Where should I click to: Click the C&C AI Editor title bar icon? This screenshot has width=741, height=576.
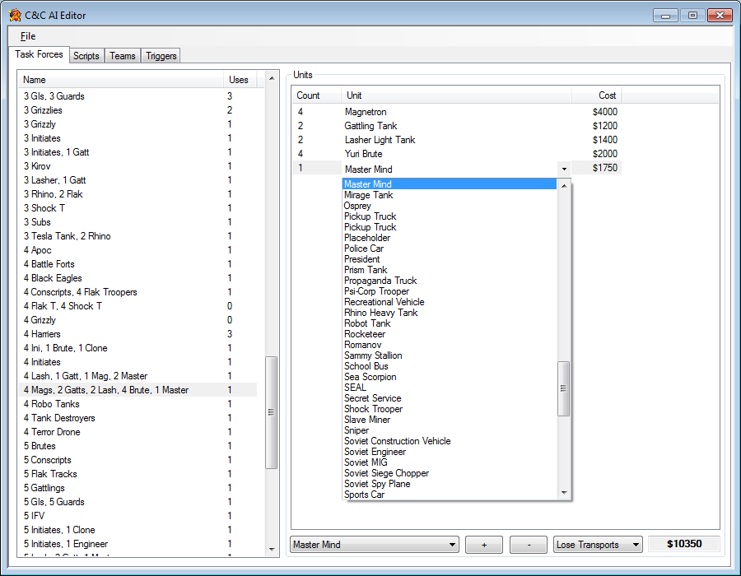coord(15,15)
